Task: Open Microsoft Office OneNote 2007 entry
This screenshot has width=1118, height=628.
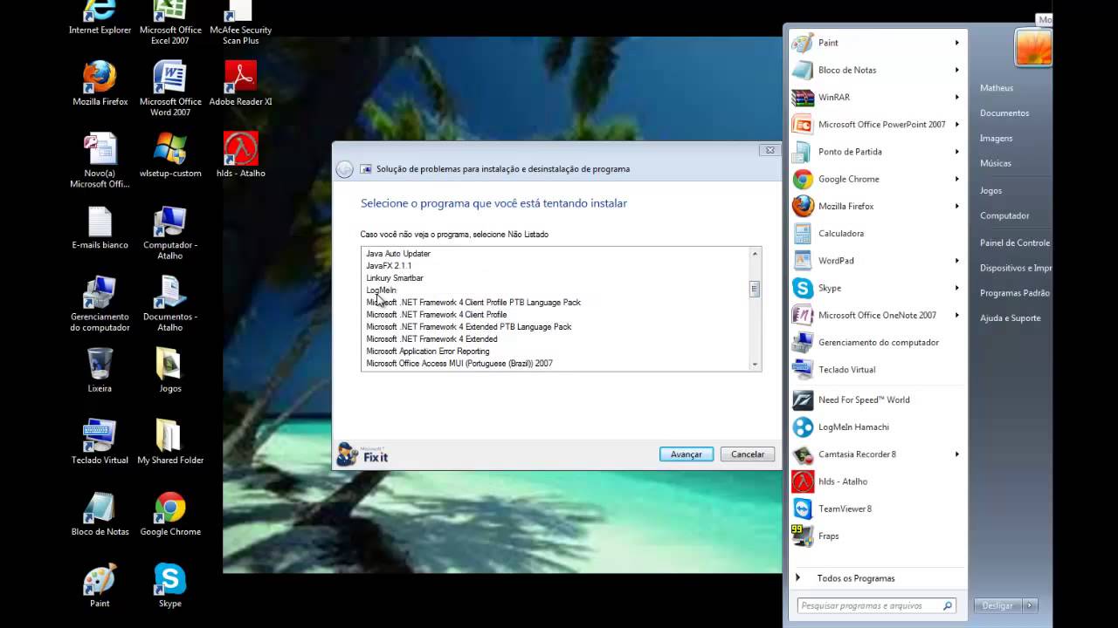Action: [x=876, y=315]
